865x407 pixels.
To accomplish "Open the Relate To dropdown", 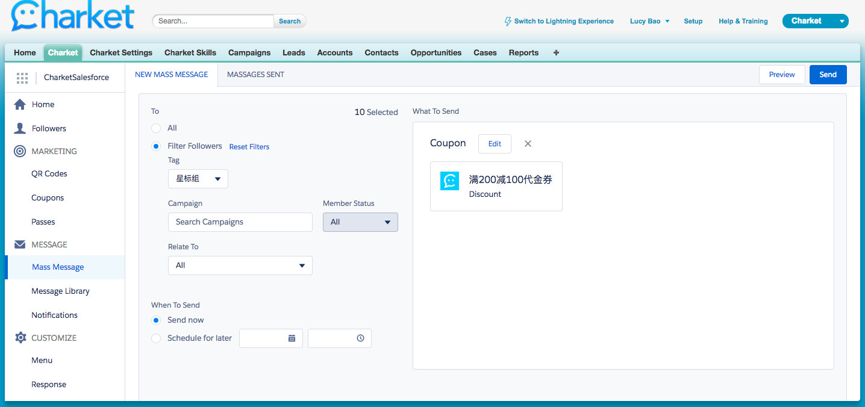I will 240,266.
